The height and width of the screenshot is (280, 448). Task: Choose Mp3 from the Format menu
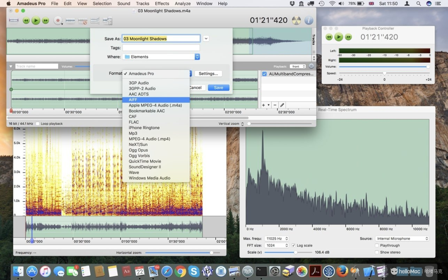(156, 133)
